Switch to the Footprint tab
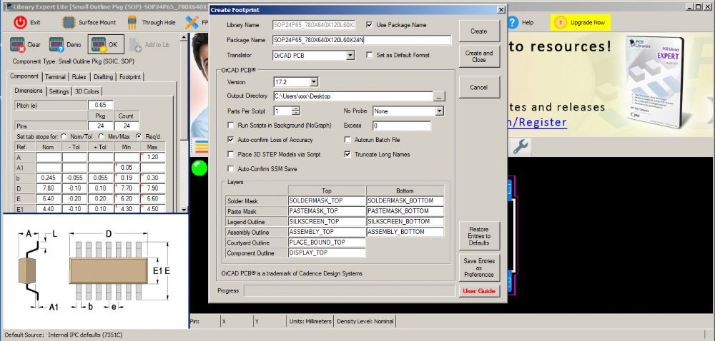The width and height of the screenshot is (715, 341). tap(130, 77)
